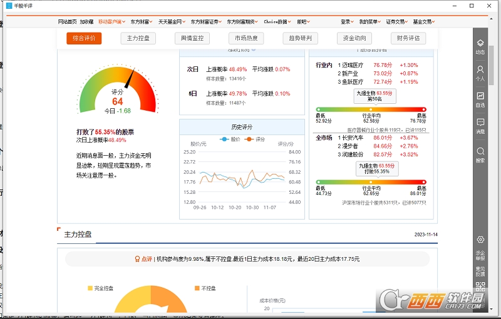This screenshot has width=501, height=319.
Task: Click the help icon beside the prediction header
Action: (x=254, y=49)
